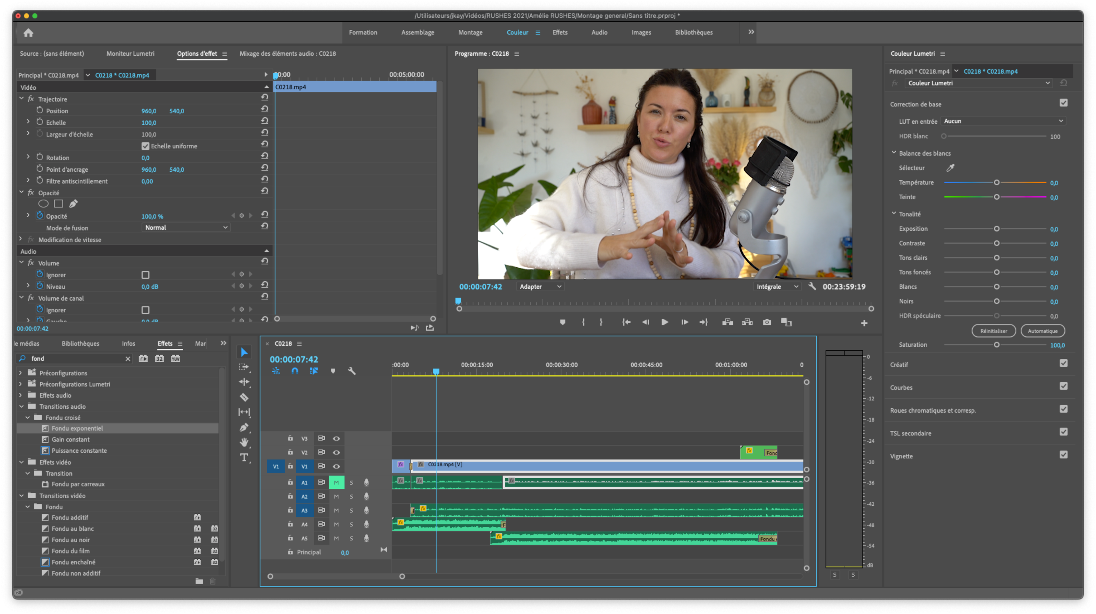Expand Modification de vitesse group
Screen dimensions: 1096x614
coord(21,239)
